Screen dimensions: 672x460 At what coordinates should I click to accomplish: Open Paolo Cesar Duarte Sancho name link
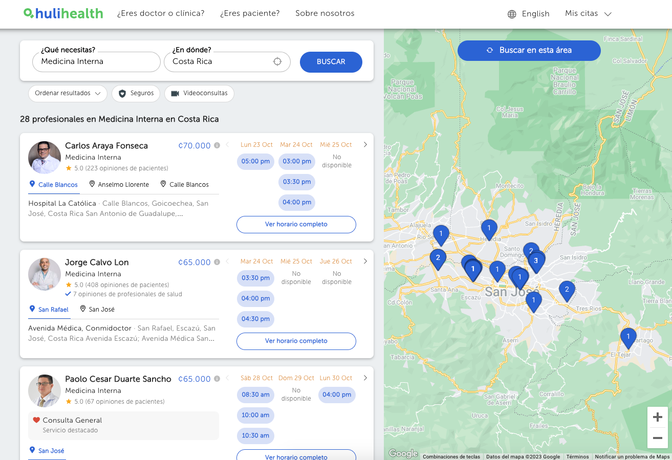pos(118,379)
